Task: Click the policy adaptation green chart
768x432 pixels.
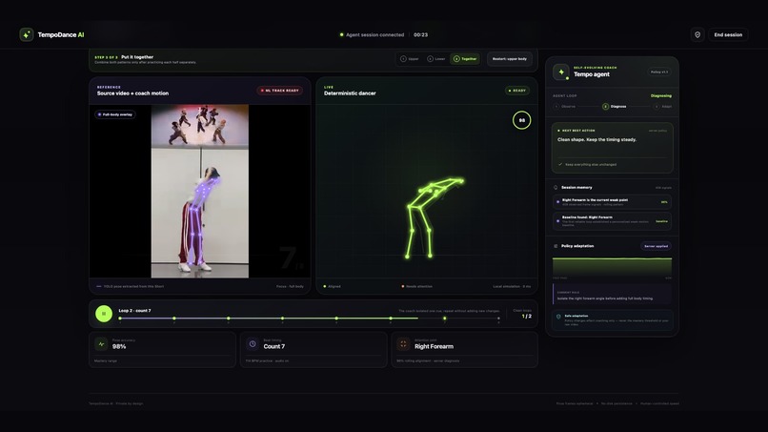Action: pyautogui.click(x=612, y=266)
